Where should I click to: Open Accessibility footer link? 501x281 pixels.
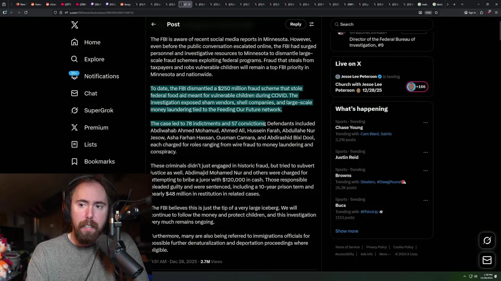click(x=344, y=254)
